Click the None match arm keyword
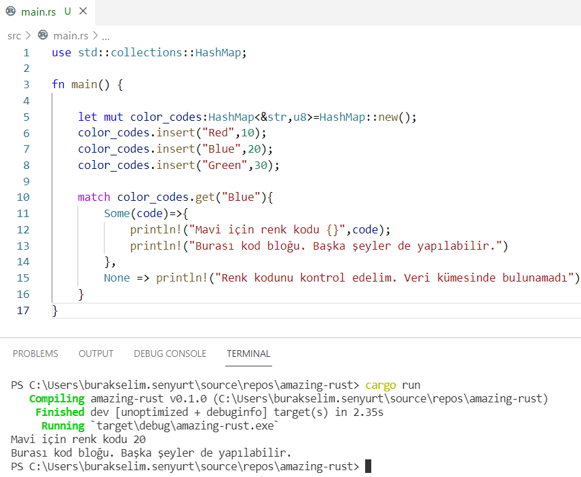This screenshot has height=477, width=581. click(x=117, y=278)
